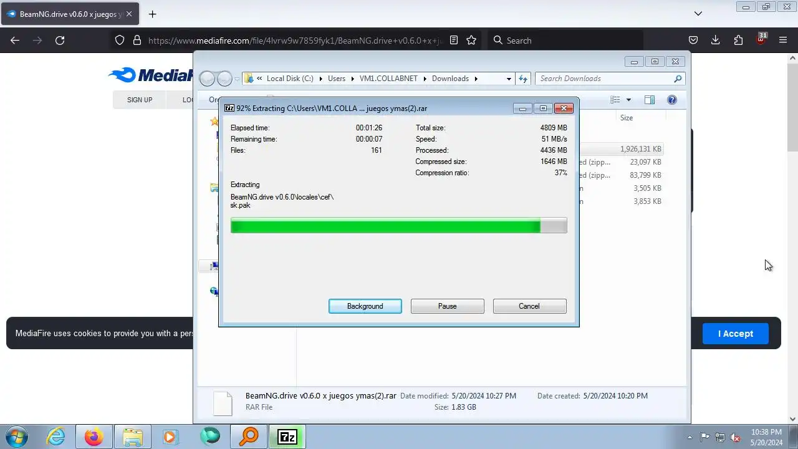Select VM1.COLLABNET in address path
Screen dimensions: 798x449
pos(388,79)
